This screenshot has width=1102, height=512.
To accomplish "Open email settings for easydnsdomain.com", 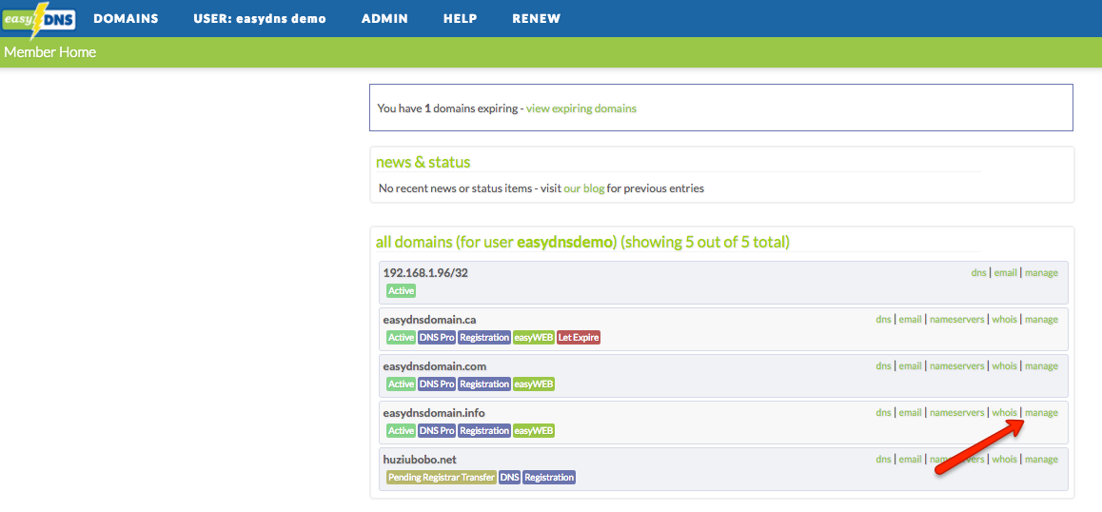I will 910,365.
